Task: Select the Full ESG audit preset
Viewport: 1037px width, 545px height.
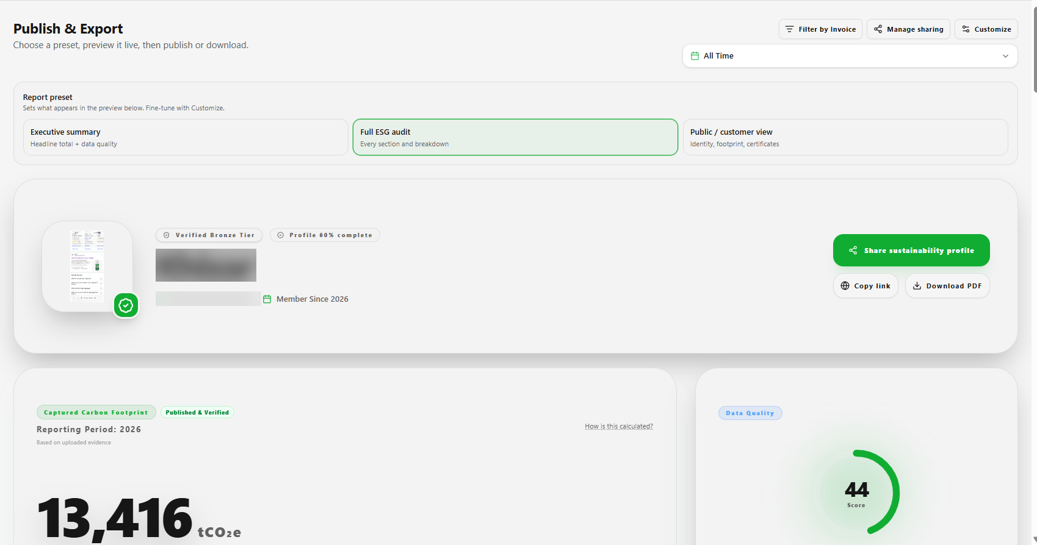Action: click(515, 137)
